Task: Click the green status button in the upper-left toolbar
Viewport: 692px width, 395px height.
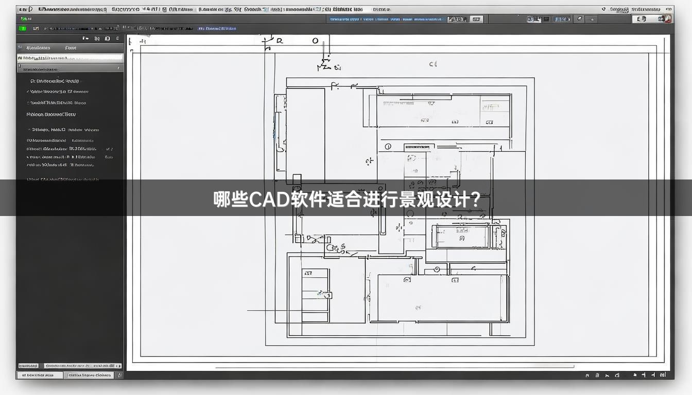Action: [23, 29]
